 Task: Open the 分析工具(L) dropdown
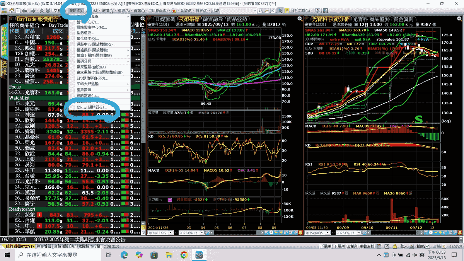(302, 10)
